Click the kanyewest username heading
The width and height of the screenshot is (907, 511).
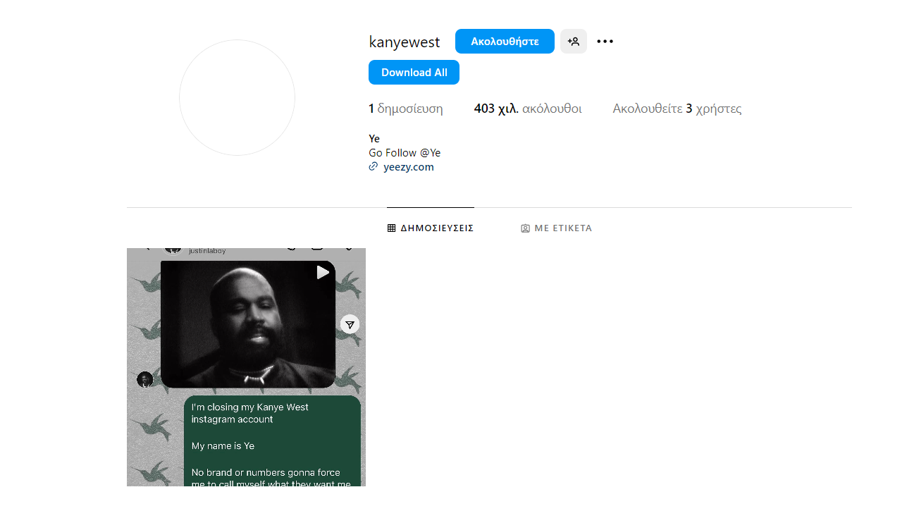tap(404, 42)
